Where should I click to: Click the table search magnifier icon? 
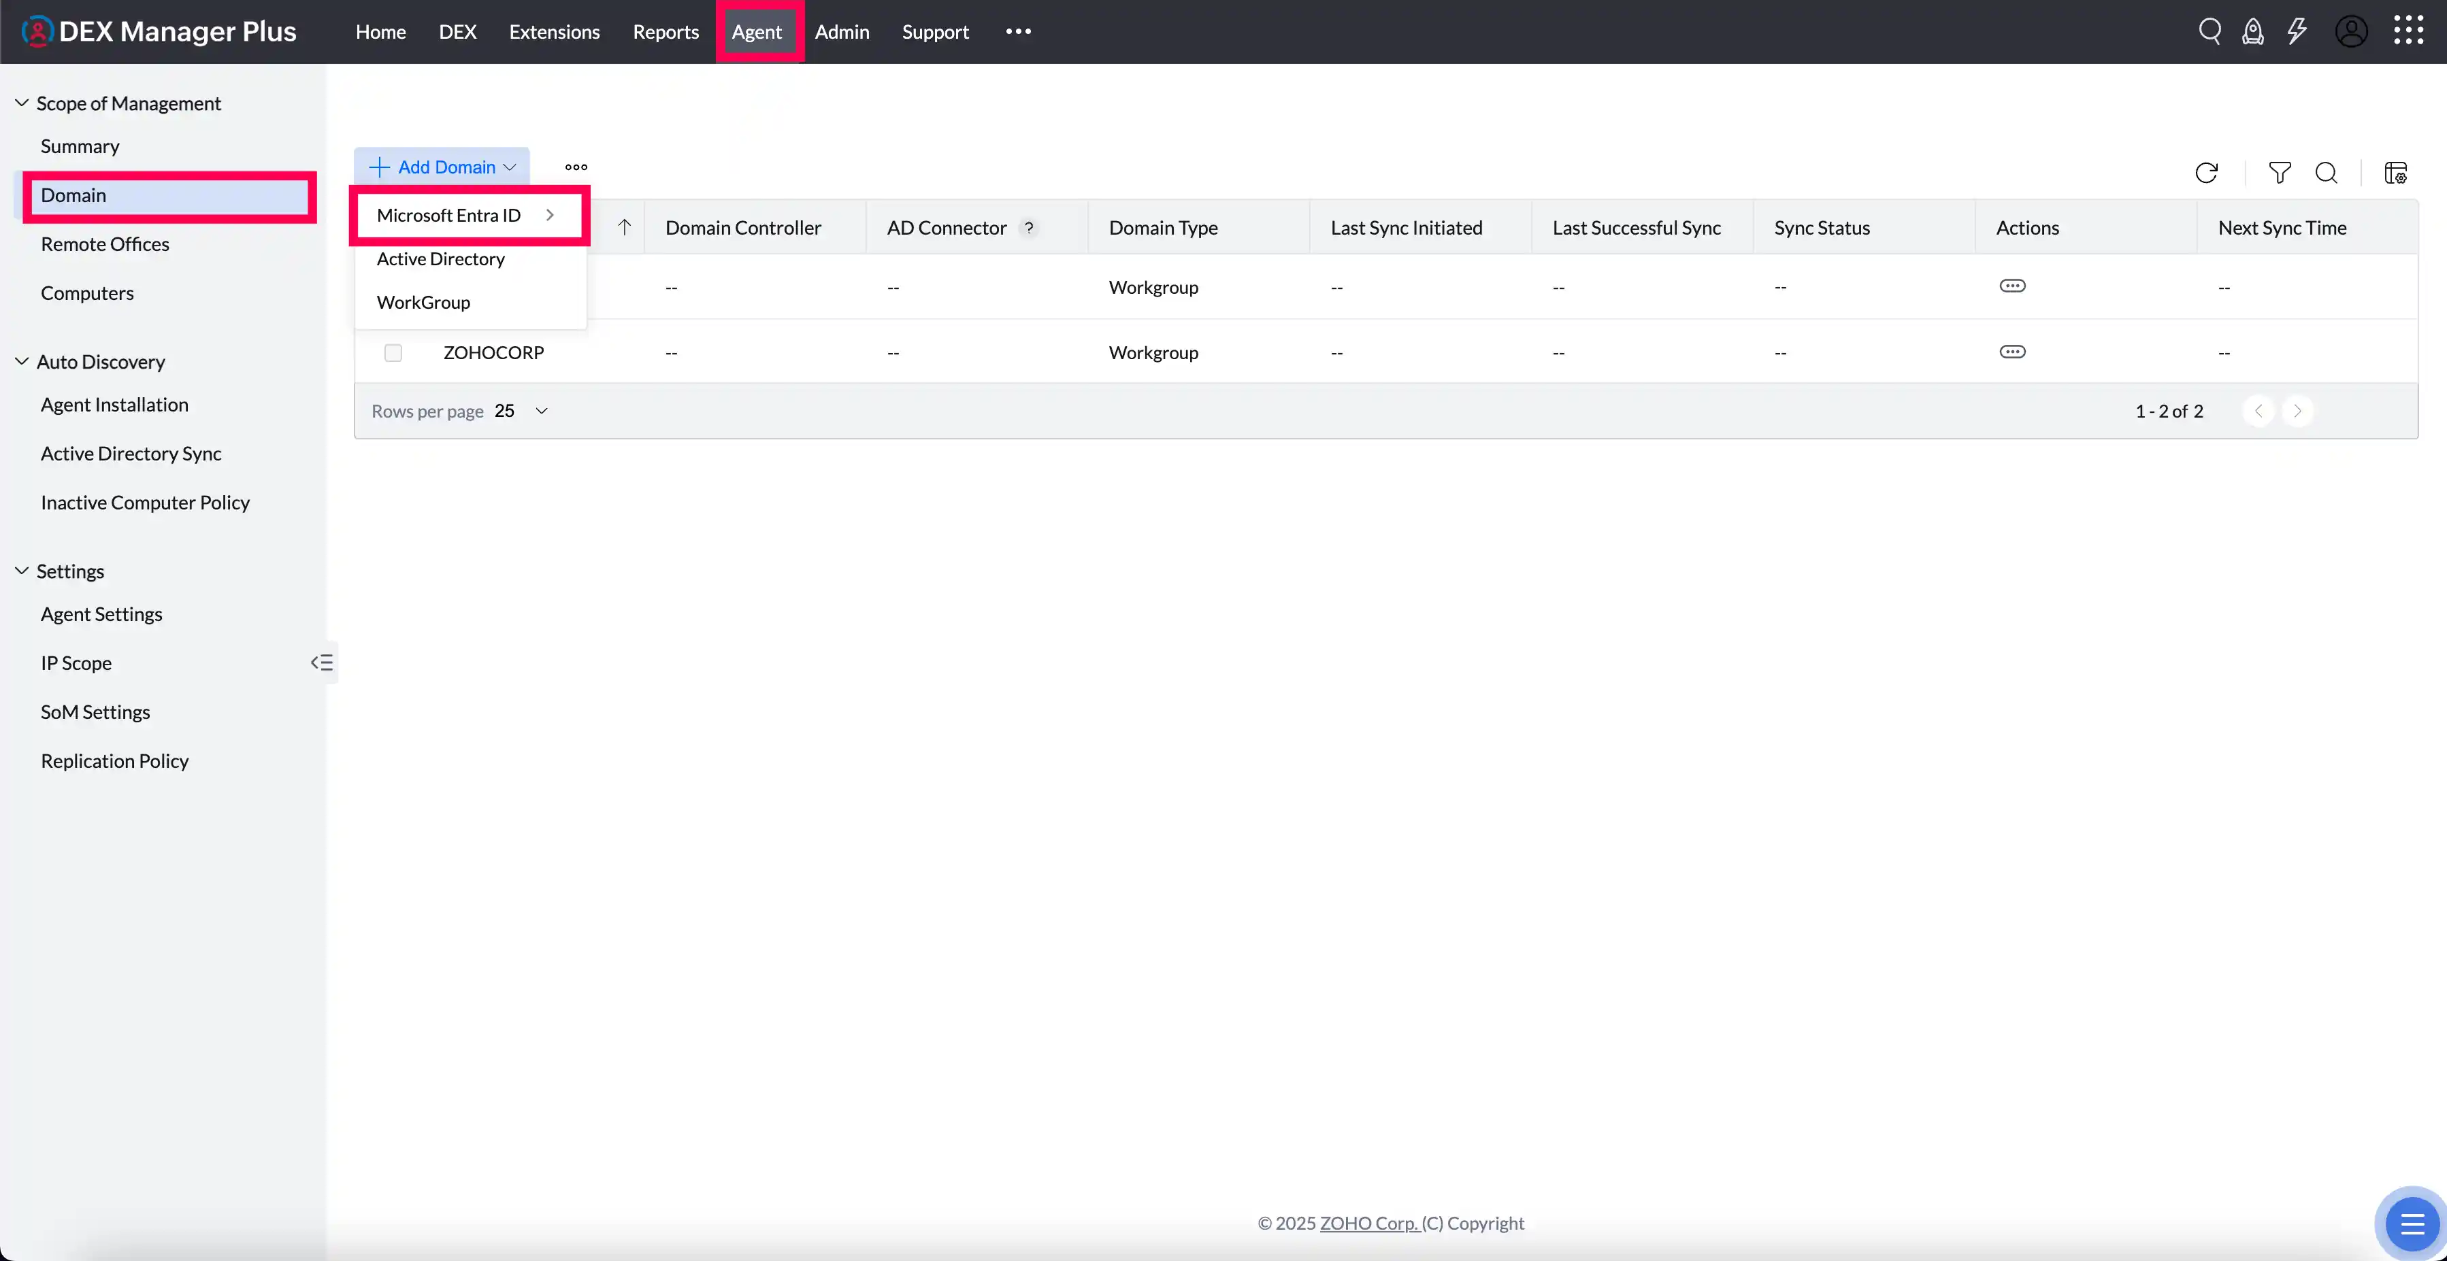pyautogui.click(x=2327, y=172)
